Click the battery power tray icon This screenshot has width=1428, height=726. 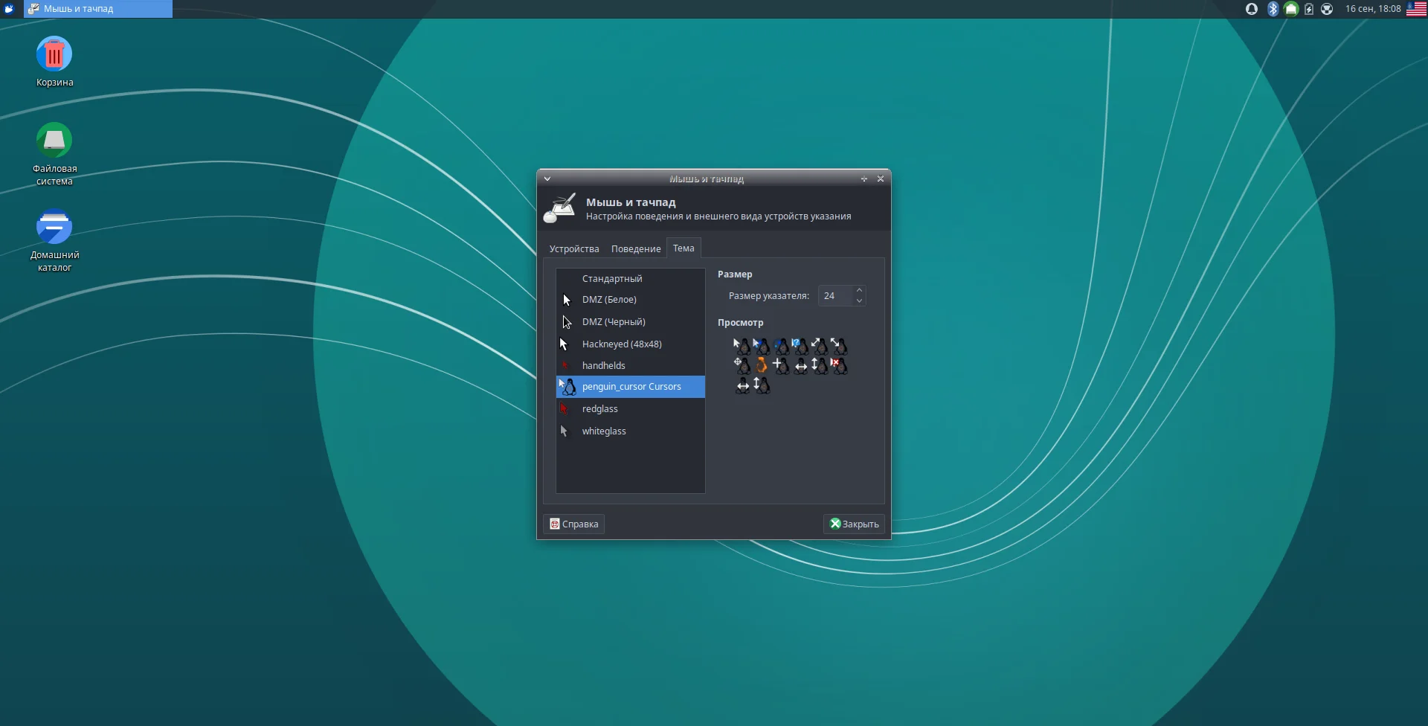(x=1309, y=9)
